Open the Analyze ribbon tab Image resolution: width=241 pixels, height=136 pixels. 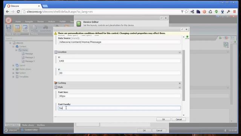click(x=52, y=22)
